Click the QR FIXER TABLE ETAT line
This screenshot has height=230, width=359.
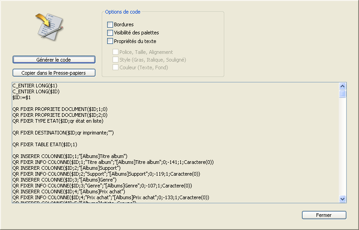click(45, 144)
